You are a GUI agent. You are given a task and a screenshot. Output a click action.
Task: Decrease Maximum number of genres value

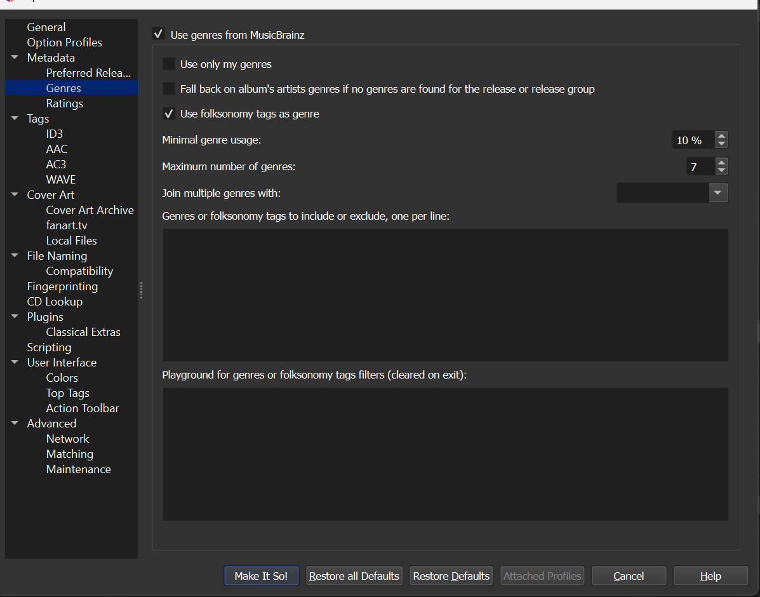click(721, 171)
